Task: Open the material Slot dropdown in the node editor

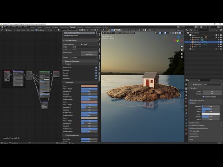Action: 52,30
